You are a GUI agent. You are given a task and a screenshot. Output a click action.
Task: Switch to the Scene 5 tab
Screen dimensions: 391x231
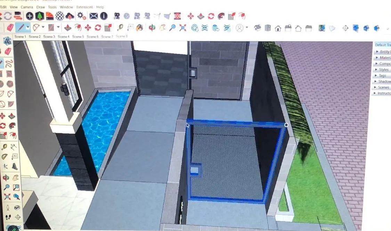78,37
